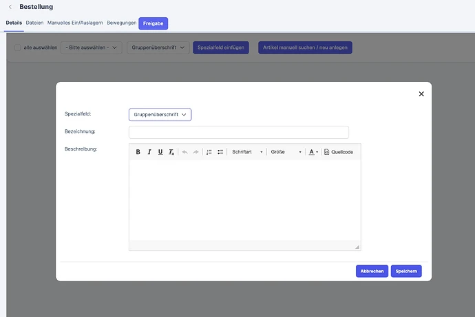Open the Schriftart font dropdown

(247, 152)
